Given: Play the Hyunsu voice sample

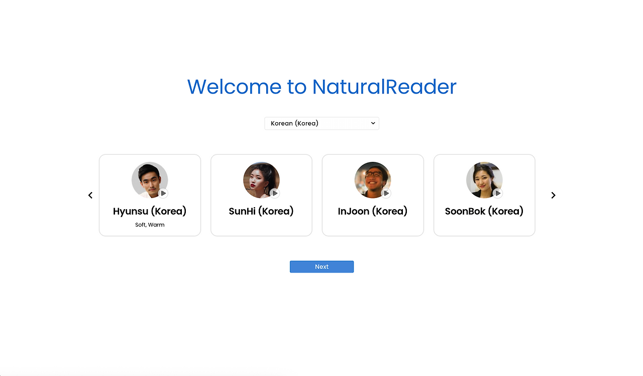Looking at the screenshot, I should [x=163, y=194].
